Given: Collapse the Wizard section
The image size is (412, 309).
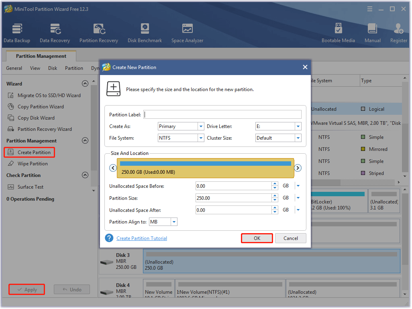Looking at the screenshot, I should click(85, 83).
